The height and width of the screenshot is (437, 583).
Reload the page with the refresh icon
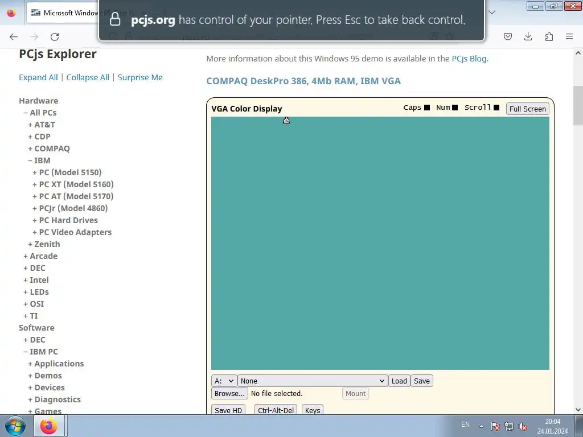(55, 36)
